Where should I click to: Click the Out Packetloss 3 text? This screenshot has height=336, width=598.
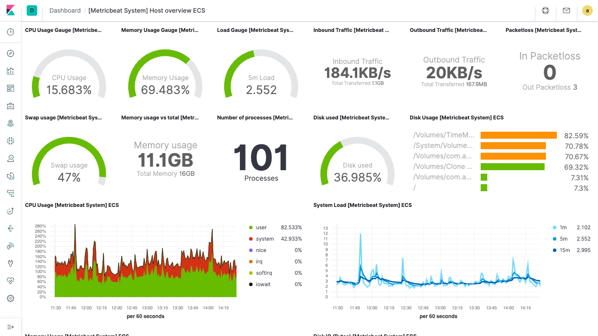coord(550,87)
